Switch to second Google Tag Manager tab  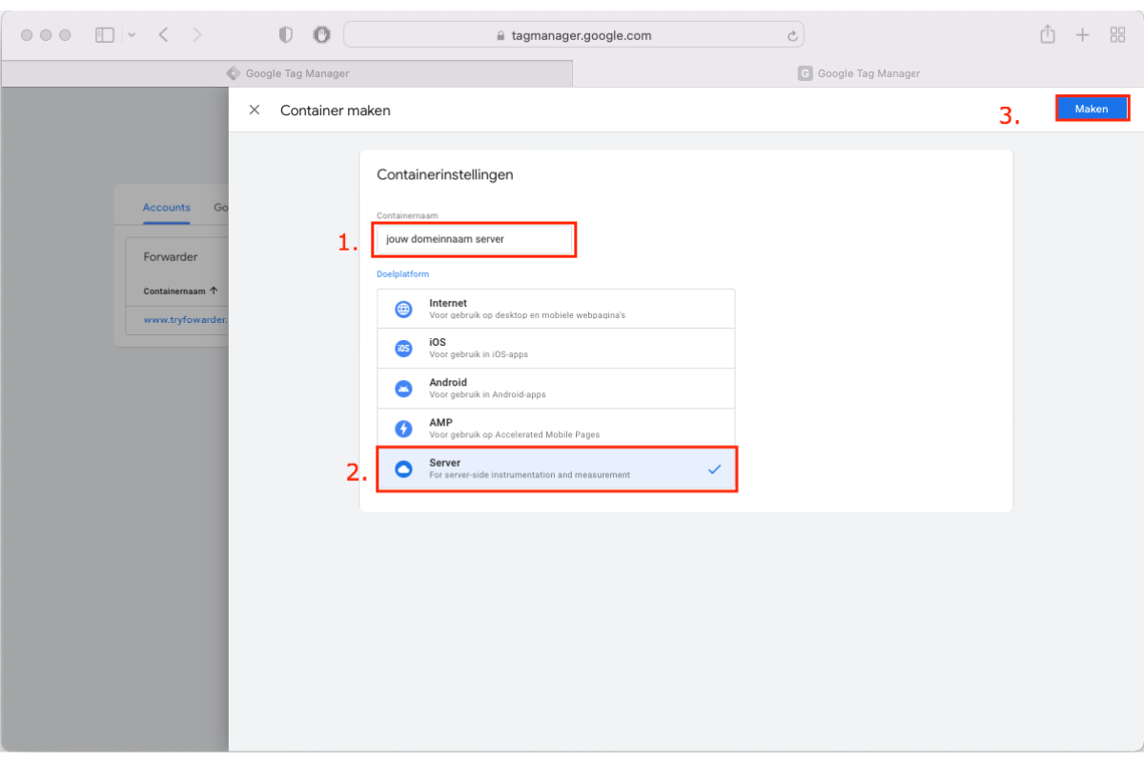click(x=858, y=73)
